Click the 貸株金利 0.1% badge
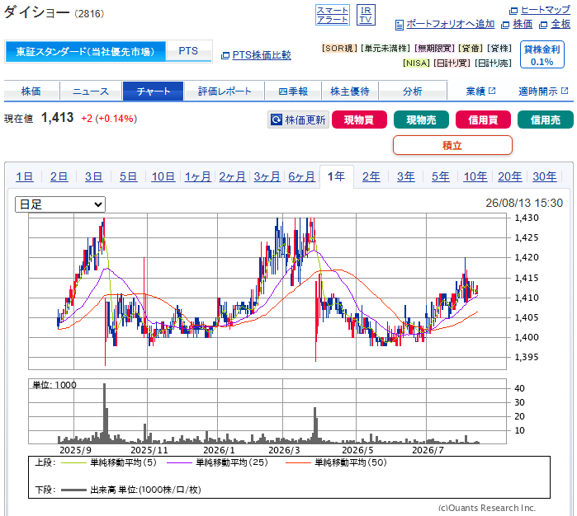The width and height of the screenshot is (577, 516). (x=542, y=54)
